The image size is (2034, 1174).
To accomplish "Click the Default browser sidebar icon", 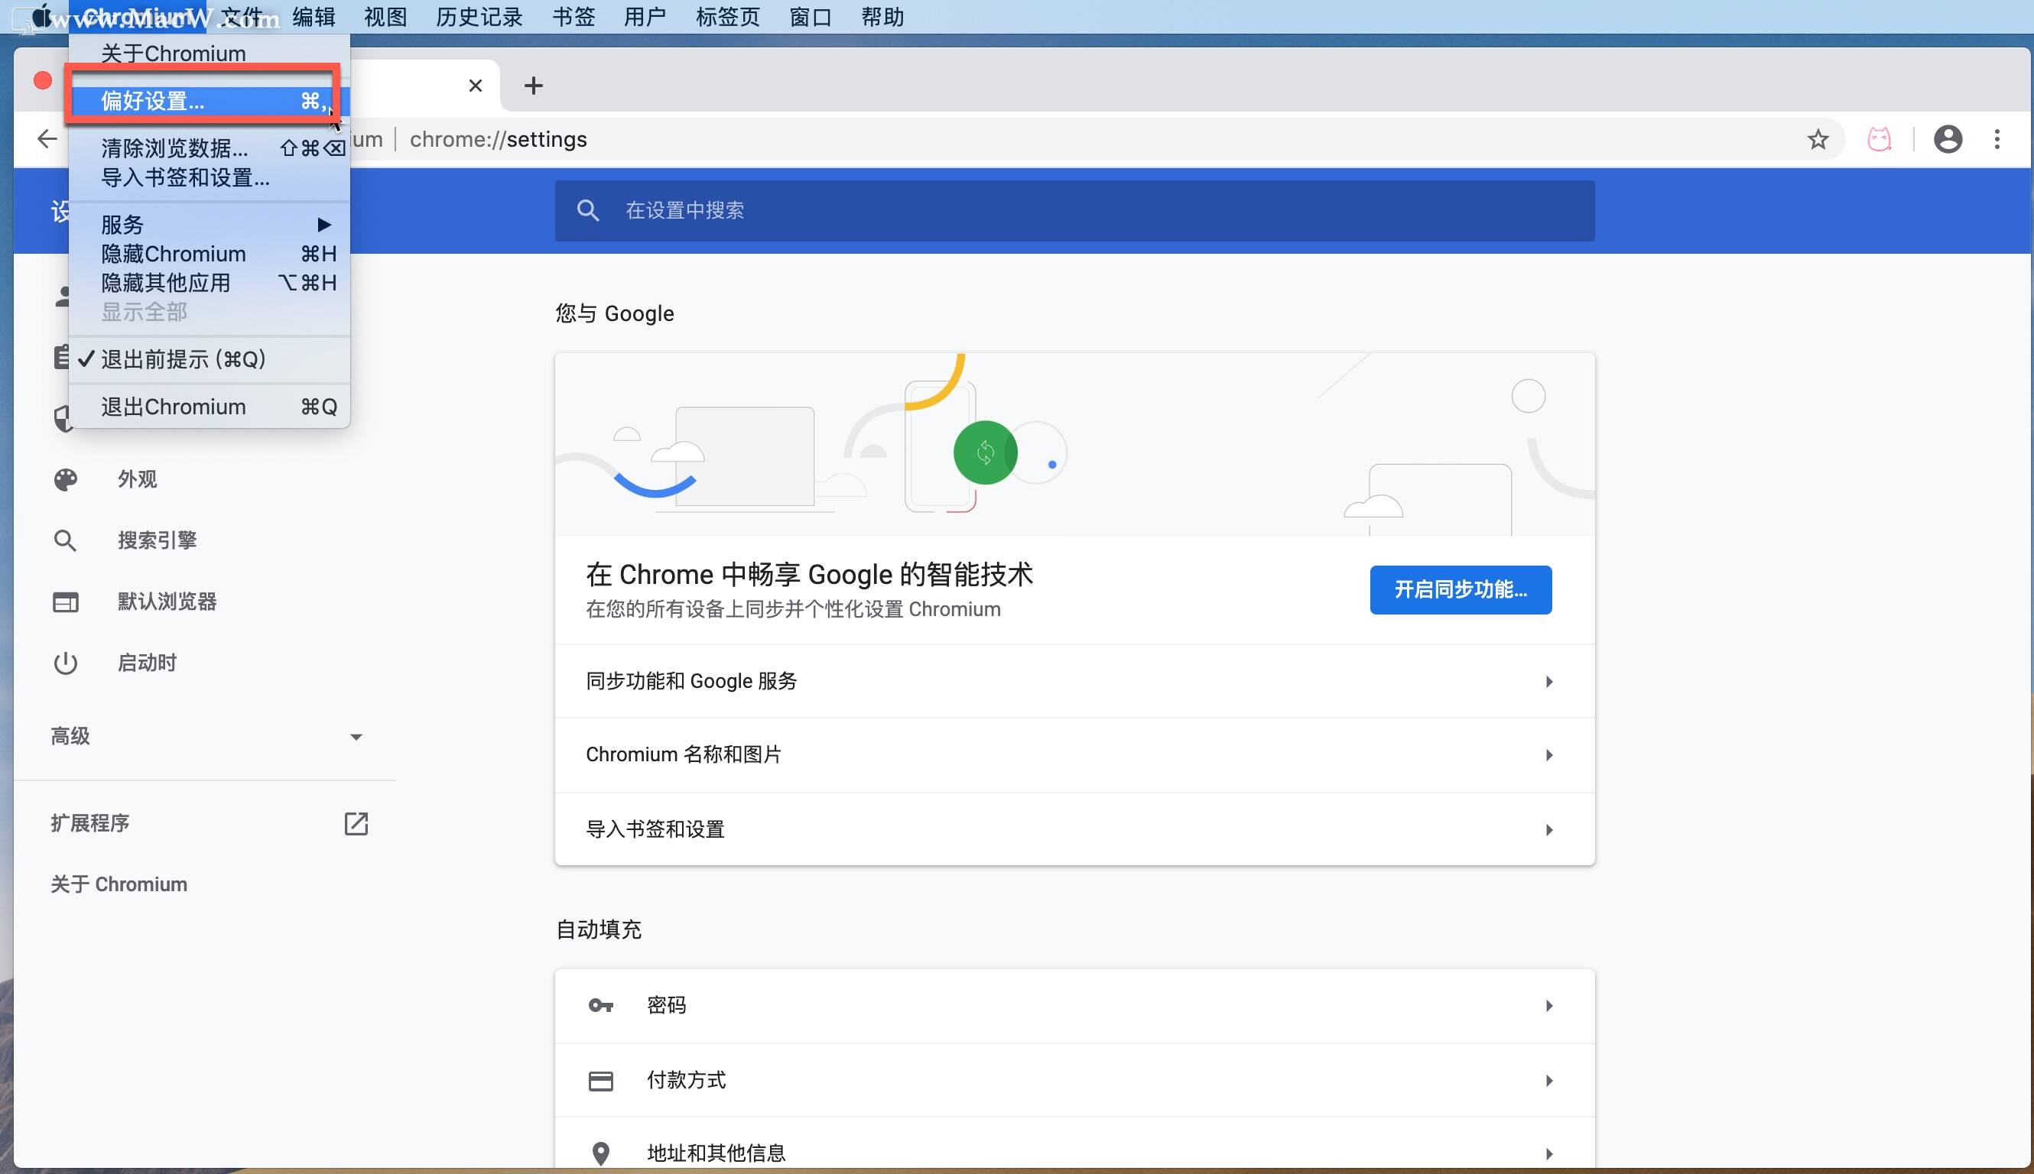I will tap(65, 602).
